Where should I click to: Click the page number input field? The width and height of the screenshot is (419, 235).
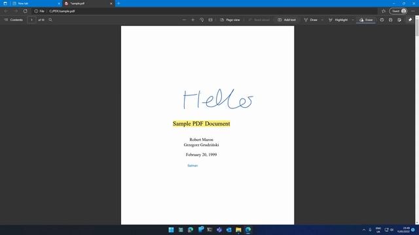pos(31,20)
